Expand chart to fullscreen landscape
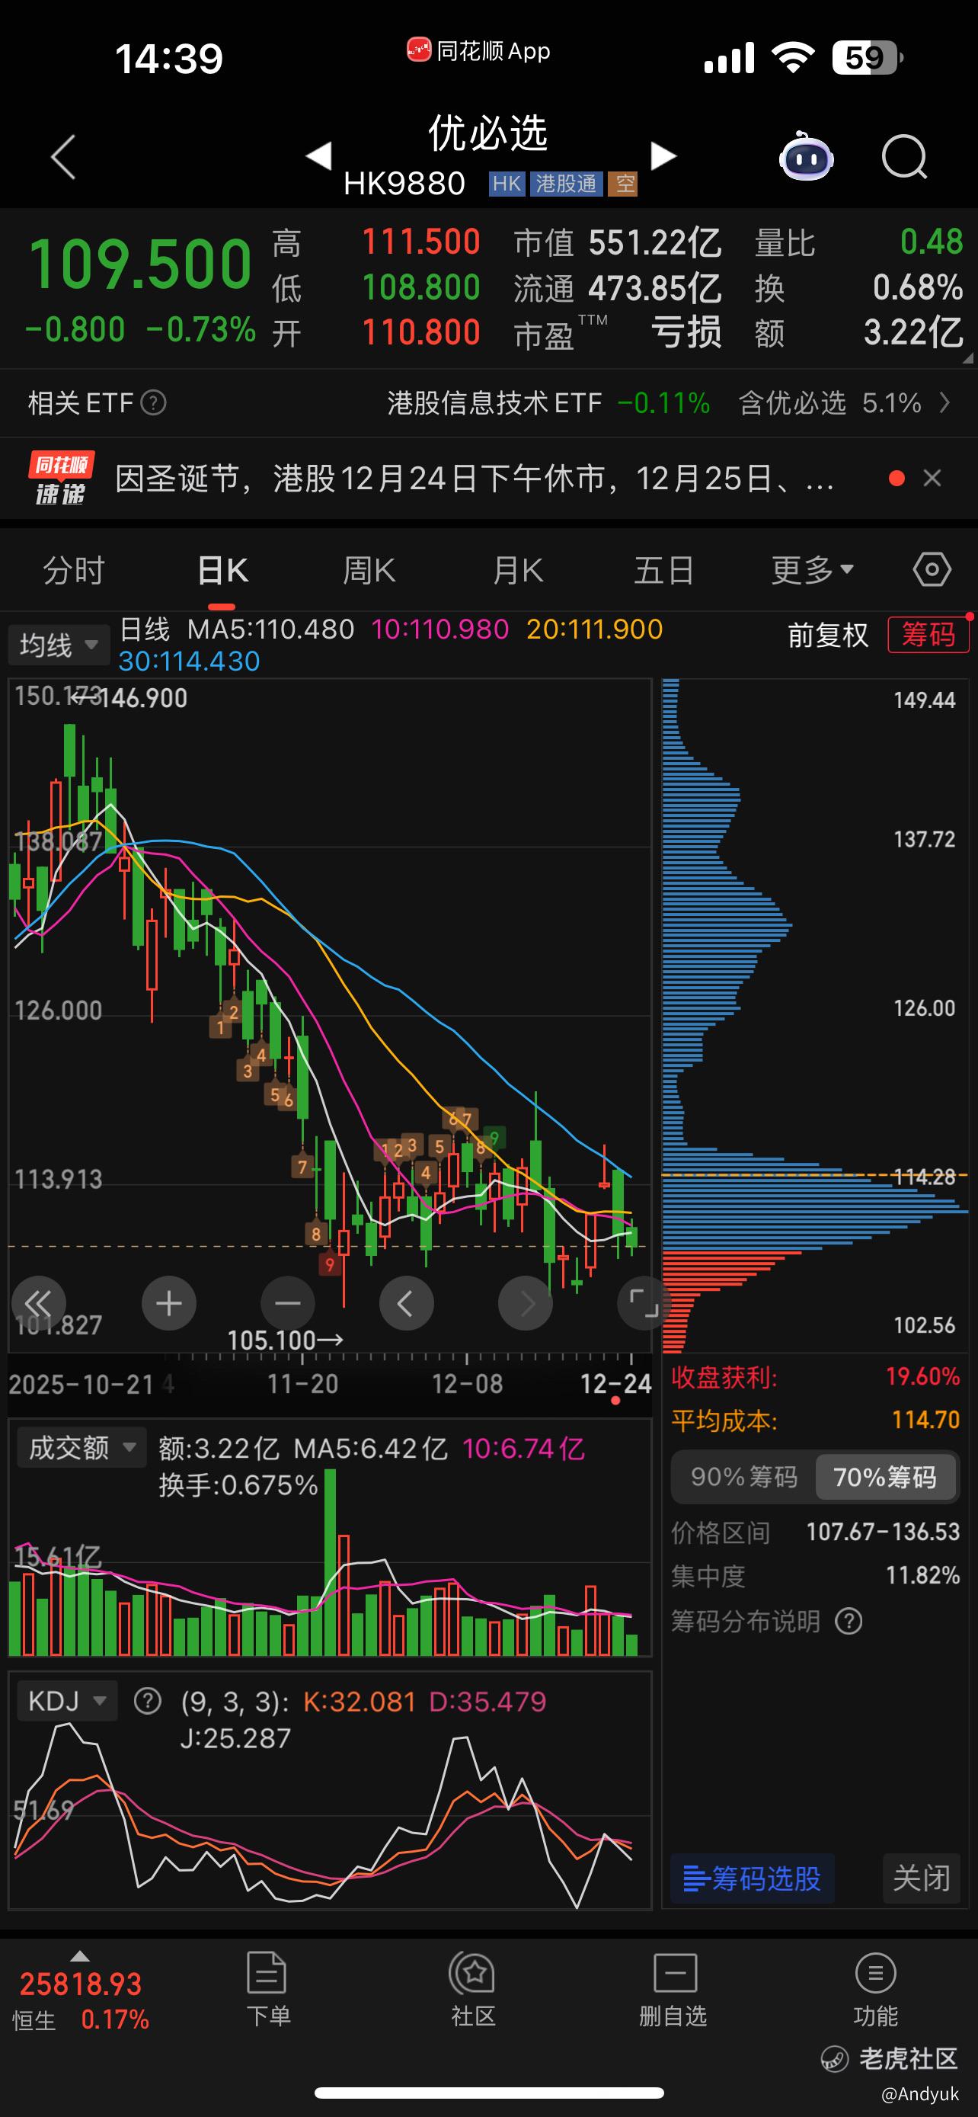The width and height of the screenshot is (978, 2117). pyautogui.click(x=643, y=1303)
